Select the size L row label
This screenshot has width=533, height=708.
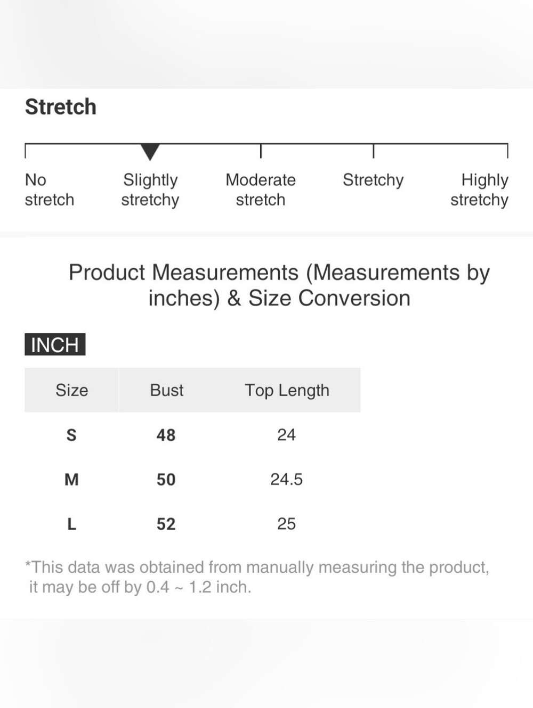(x=71, y=524)
